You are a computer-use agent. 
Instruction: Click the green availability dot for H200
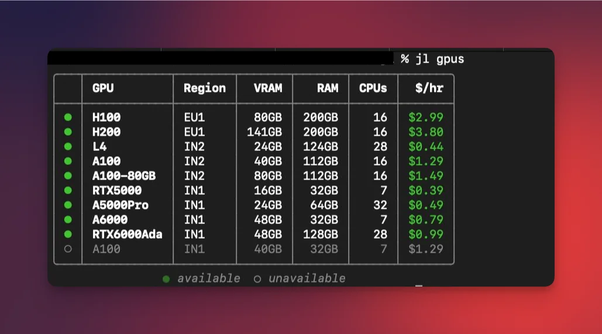click(68, 132)
